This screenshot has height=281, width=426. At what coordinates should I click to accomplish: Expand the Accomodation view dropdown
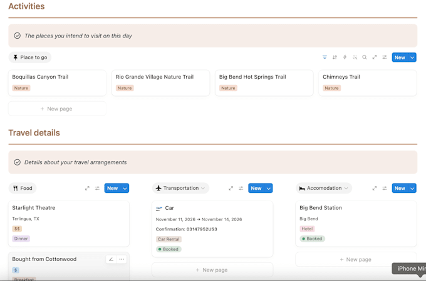click(x=346, y=188)
